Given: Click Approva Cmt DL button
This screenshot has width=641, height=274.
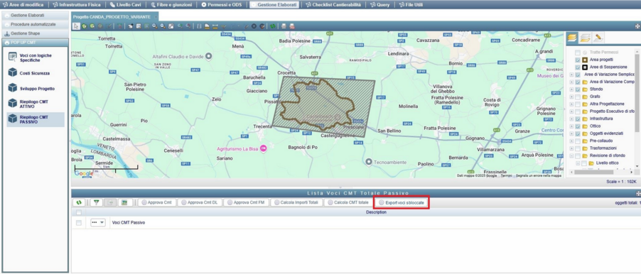Looking at the screenshot, I should point(200,202).
